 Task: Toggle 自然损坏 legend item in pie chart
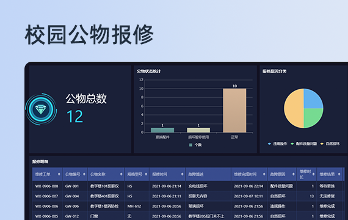point(330,144)
